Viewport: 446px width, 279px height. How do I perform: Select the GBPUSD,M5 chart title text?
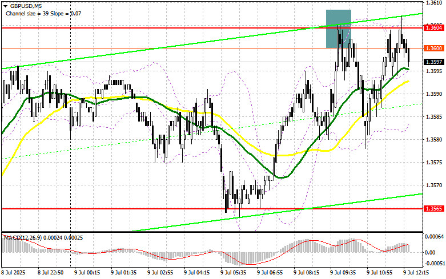[x=25, y=6]
